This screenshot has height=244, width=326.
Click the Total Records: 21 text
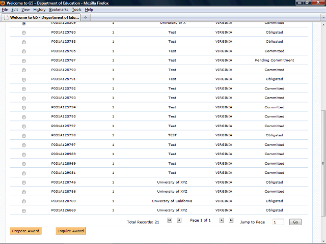(x=143, y=222)
